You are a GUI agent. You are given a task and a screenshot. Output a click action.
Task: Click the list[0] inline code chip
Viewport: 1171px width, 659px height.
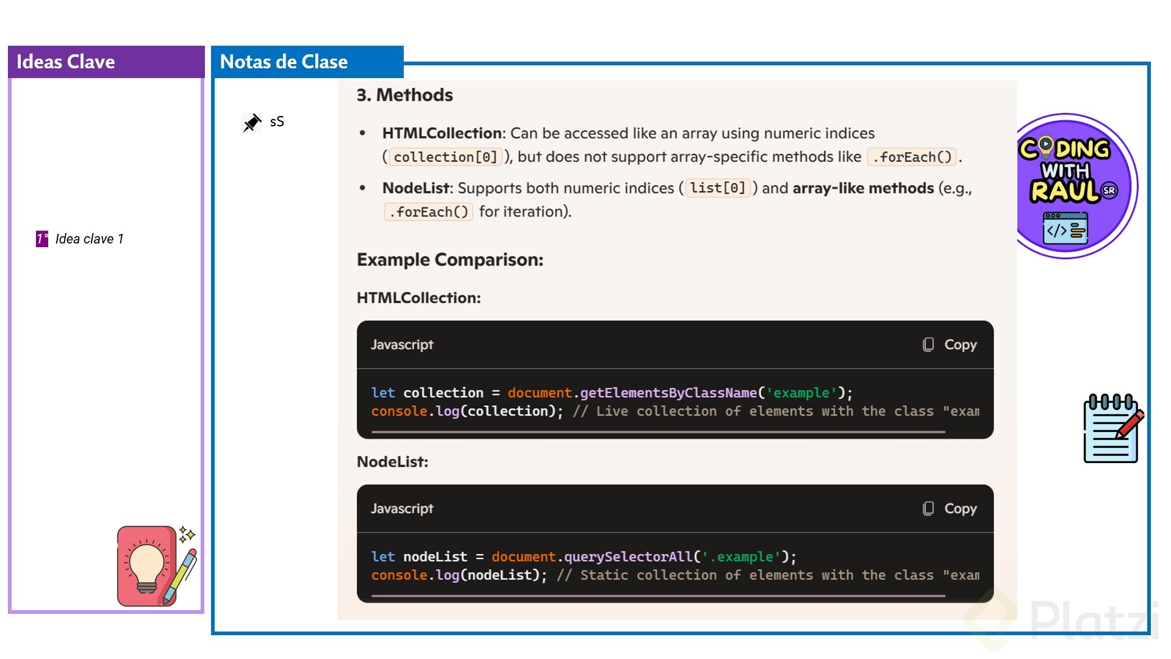717,188
